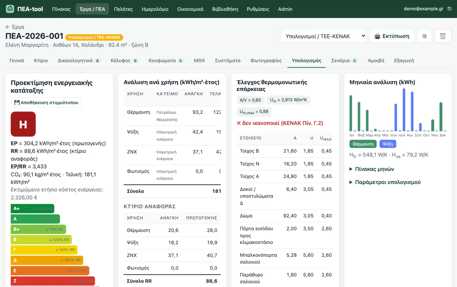Click the trash delete project button
457x287 pixels.
(x=443, y=36)
